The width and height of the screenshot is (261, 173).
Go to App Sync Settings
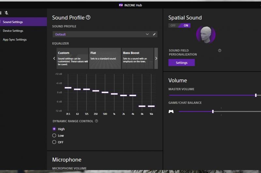(15, 40)
